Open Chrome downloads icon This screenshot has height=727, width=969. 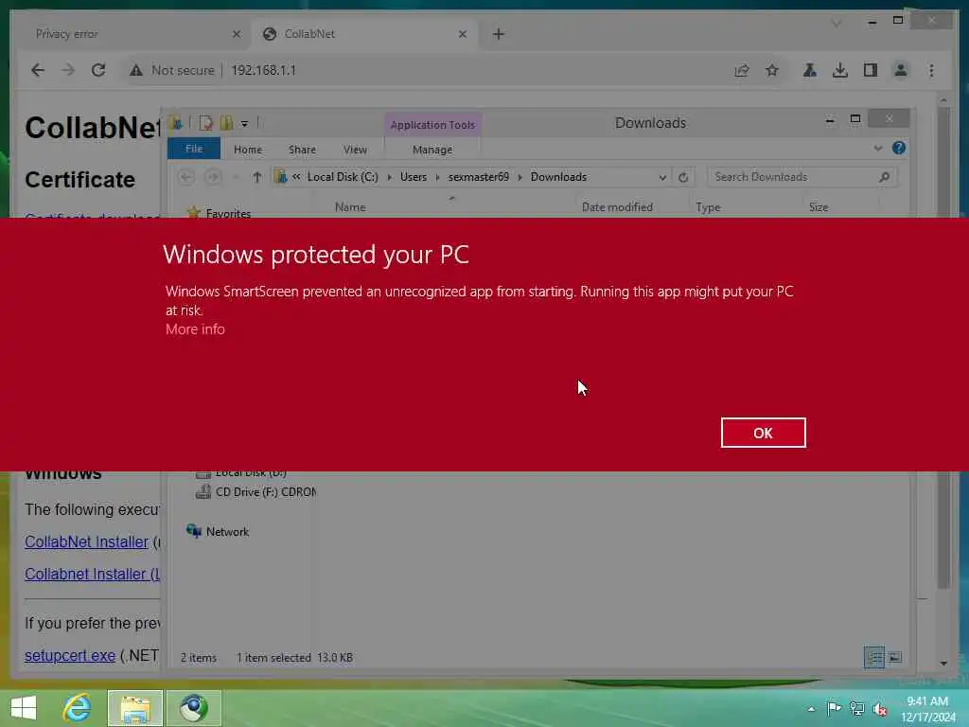(x=840, y=70)
